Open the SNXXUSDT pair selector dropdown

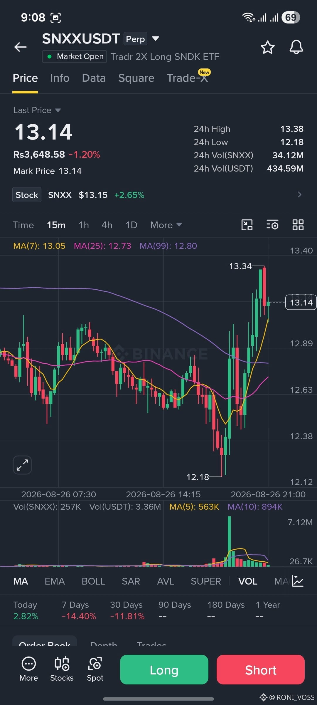coord(156,38)
